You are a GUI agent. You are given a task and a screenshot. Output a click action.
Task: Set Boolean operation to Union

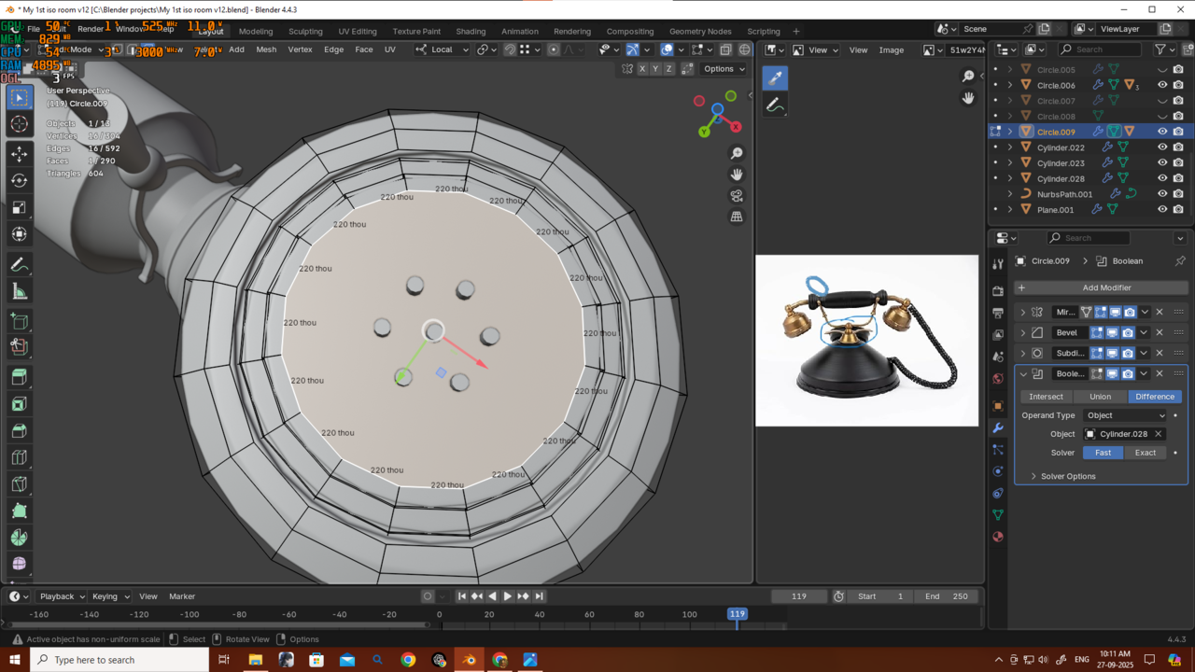(1100, 397)
